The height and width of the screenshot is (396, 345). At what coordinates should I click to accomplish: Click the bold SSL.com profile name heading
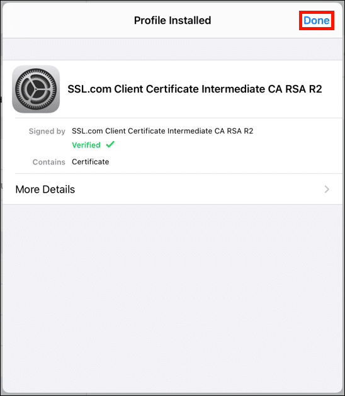pyautogui.click(x=195, y=89)
